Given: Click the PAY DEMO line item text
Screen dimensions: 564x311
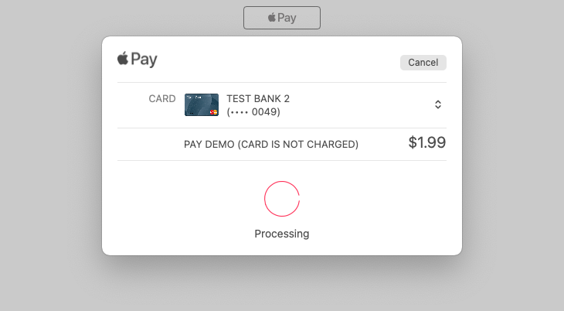Looking at the screenshot, I should coord(271,144).
